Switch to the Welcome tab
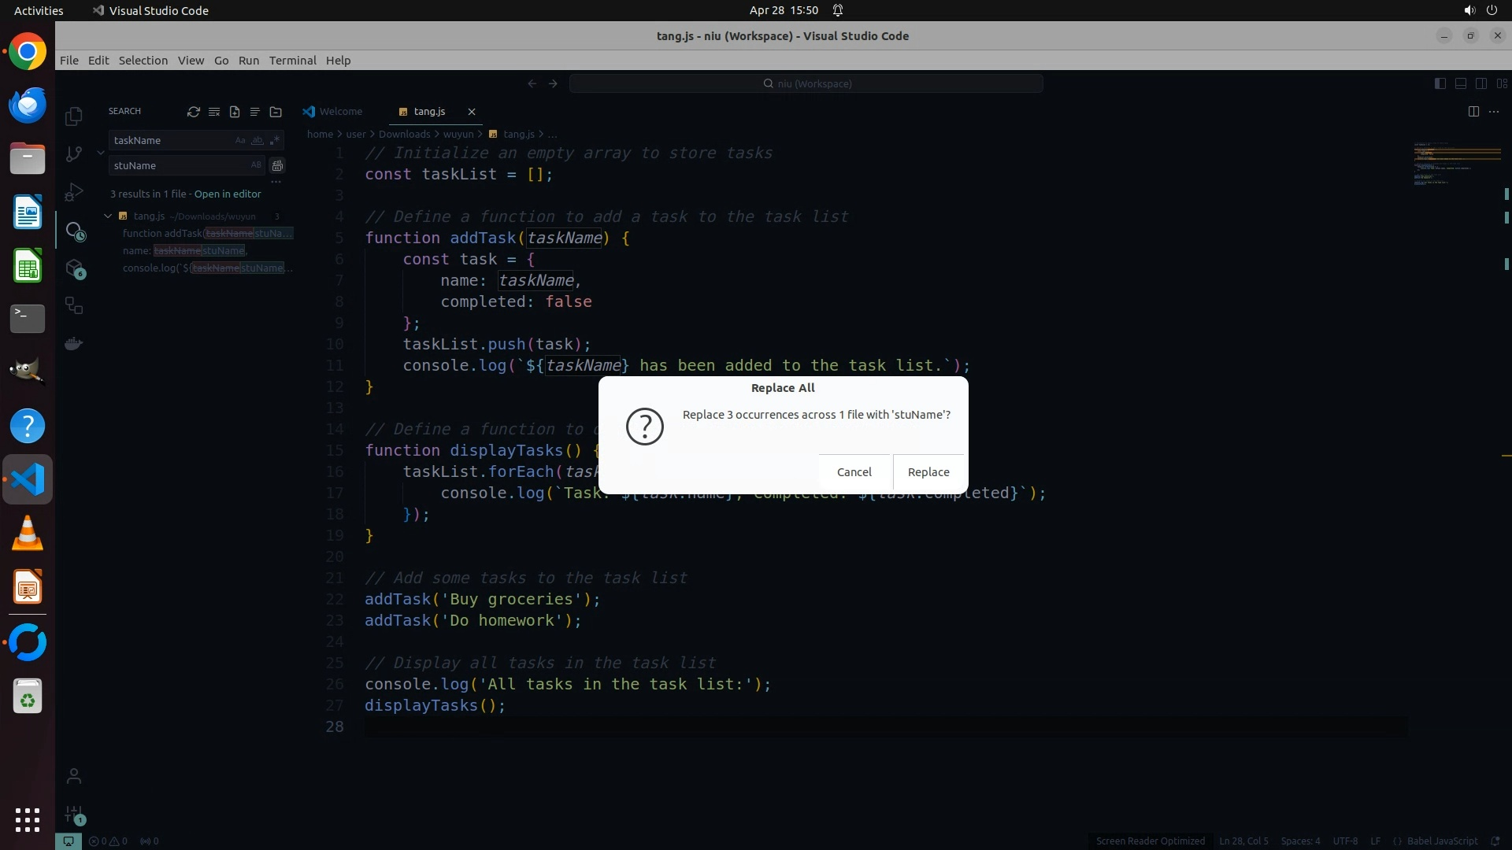1512x850 pixels. [340, 112]
